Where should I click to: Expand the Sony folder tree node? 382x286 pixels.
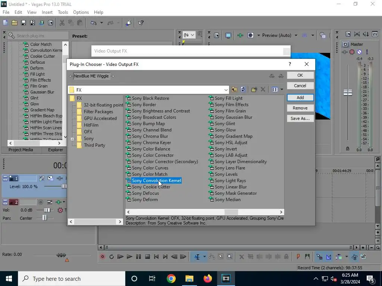[x=72, y=139]
